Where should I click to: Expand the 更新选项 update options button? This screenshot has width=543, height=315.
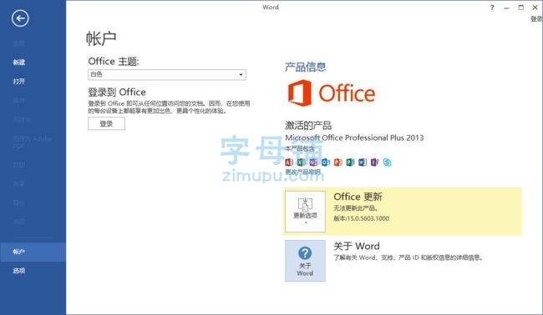tap(305, 211)
